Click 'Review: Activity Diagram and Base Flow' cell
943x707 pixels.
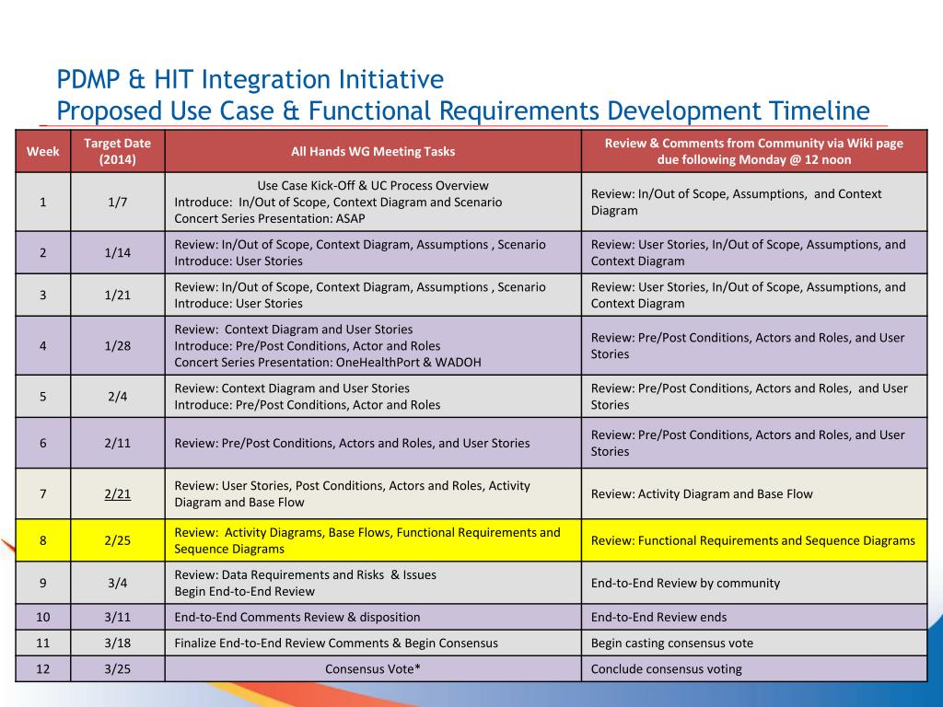tap(754, 494)
